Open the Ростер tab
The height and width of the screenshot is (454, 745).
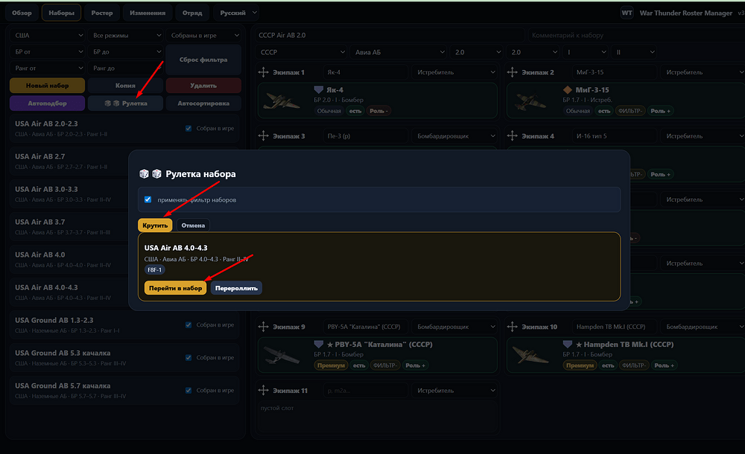tap(102, 13)
